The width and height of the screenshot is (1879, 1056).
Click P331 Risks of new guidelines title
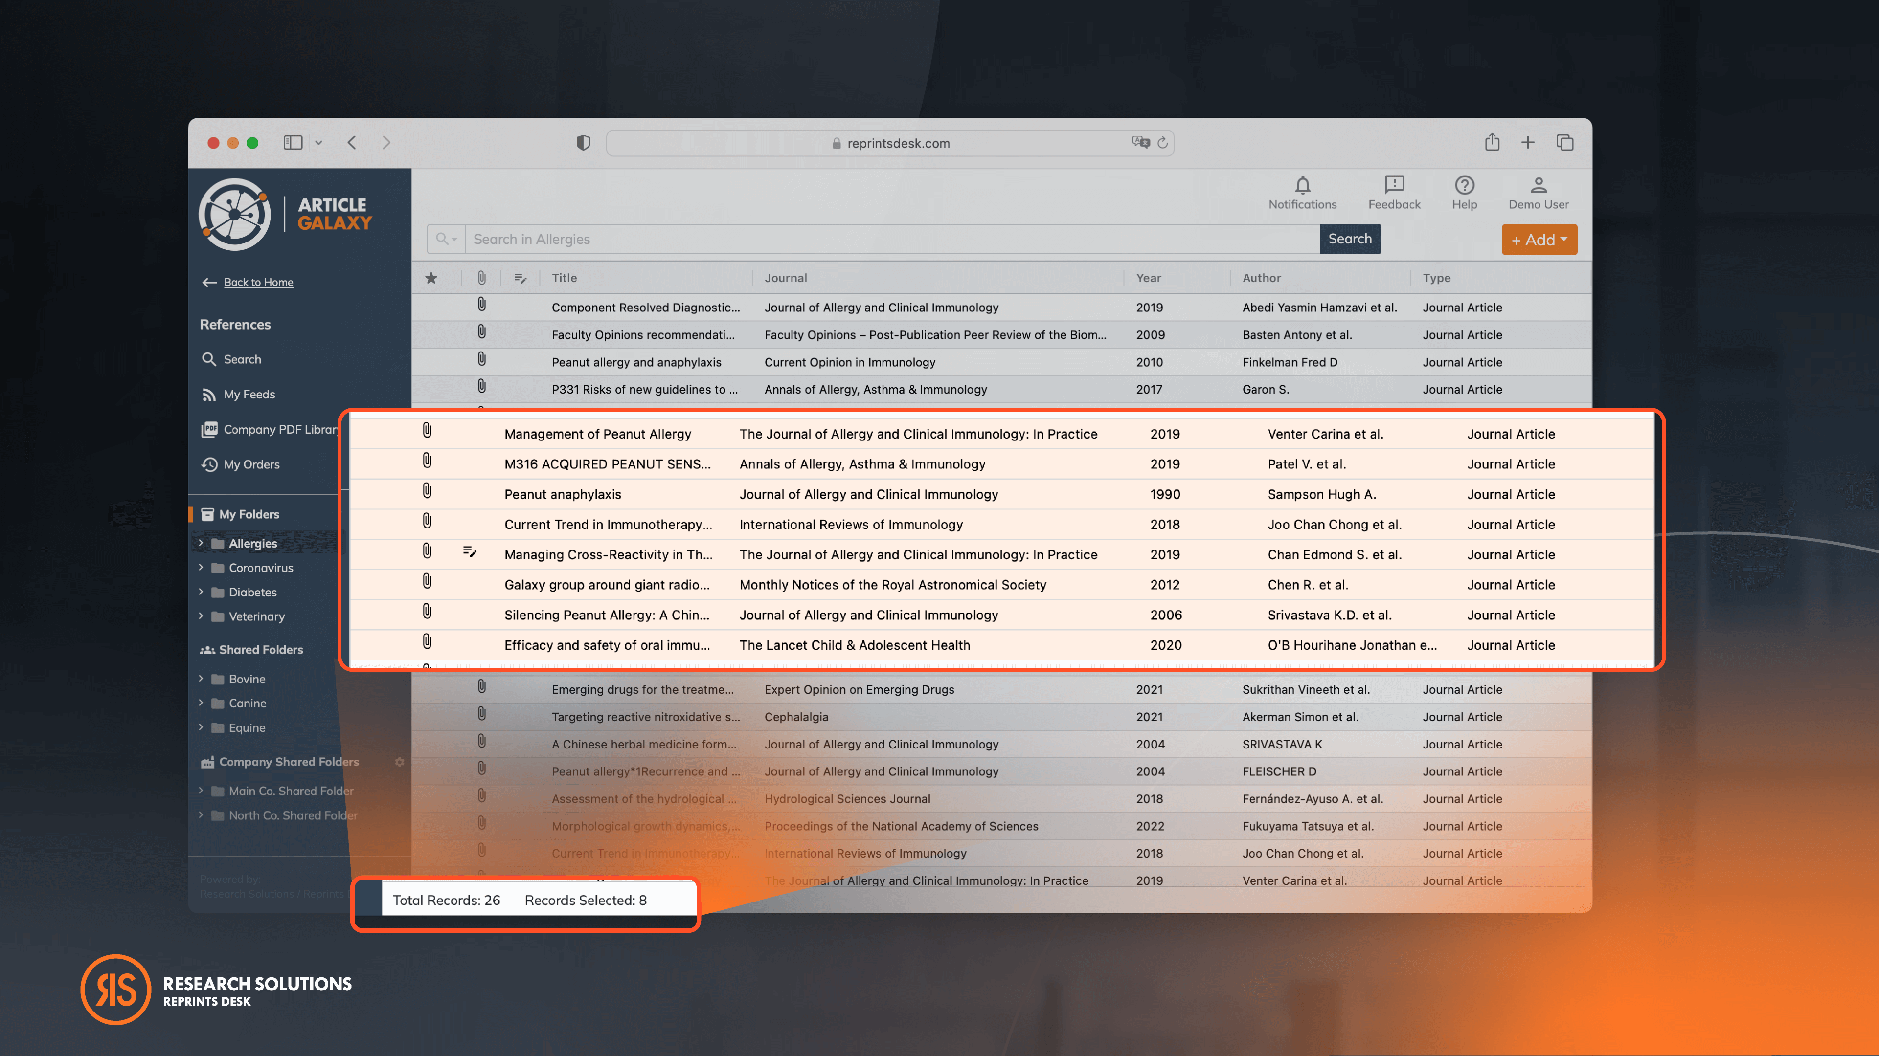[x=644, y=389]
